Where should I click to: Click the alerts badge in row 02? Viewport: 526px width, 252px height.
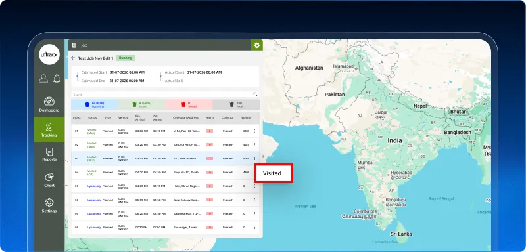(210, 144)
